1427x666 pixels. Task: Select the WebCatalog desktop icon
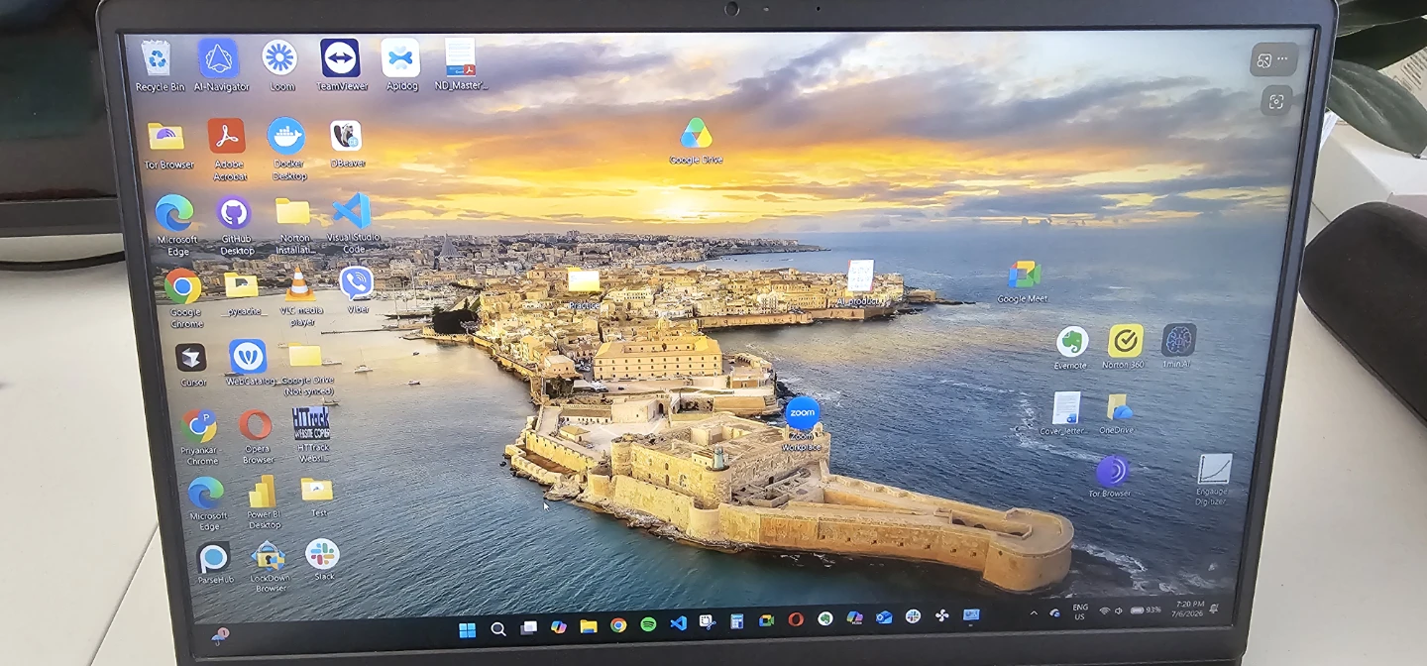coord(249,364)
